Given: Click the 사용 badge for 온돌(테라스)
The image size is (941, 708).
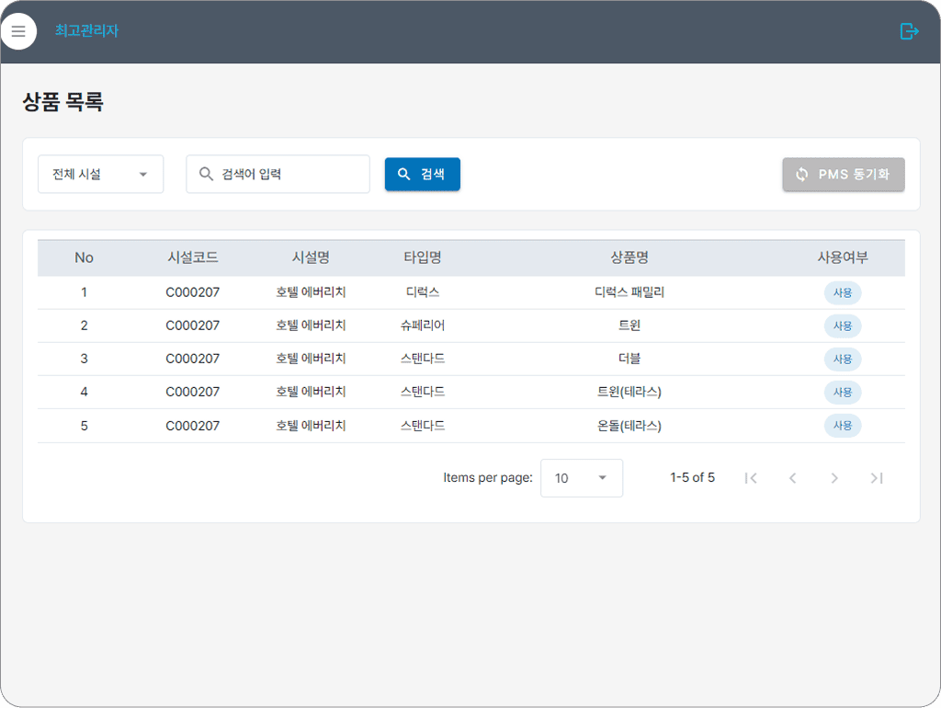Looking at the screenshot, I should point(843,425).
